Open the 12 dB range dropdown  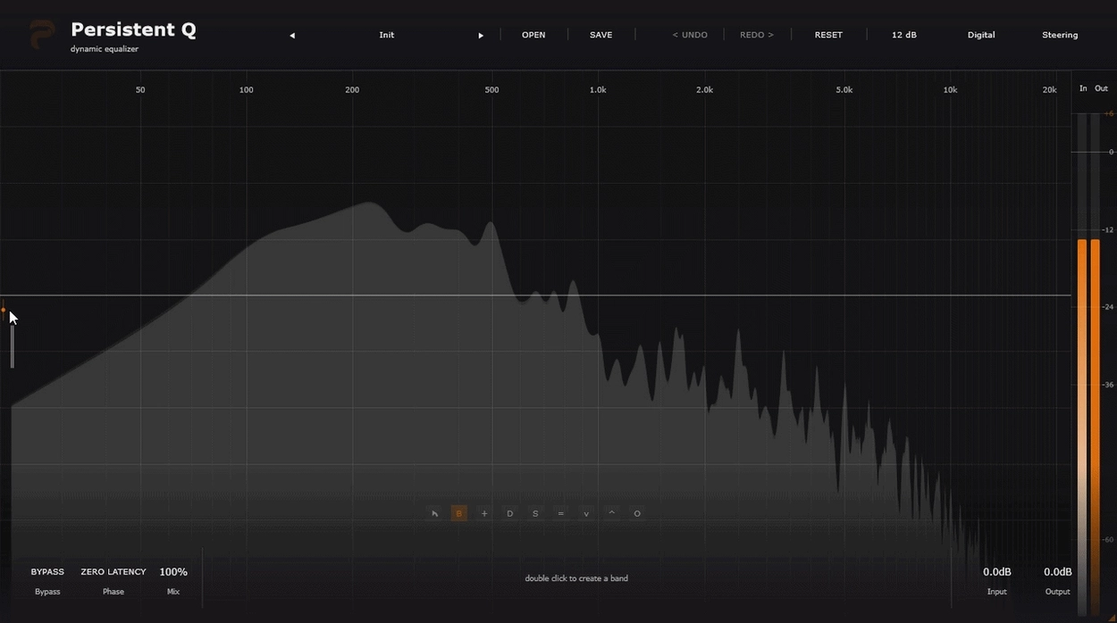(x=903, y=35)
